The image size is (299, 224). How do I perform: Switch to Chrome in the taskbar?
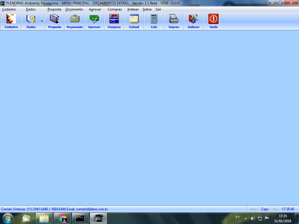pyautogui.click(x=62, y=218)
